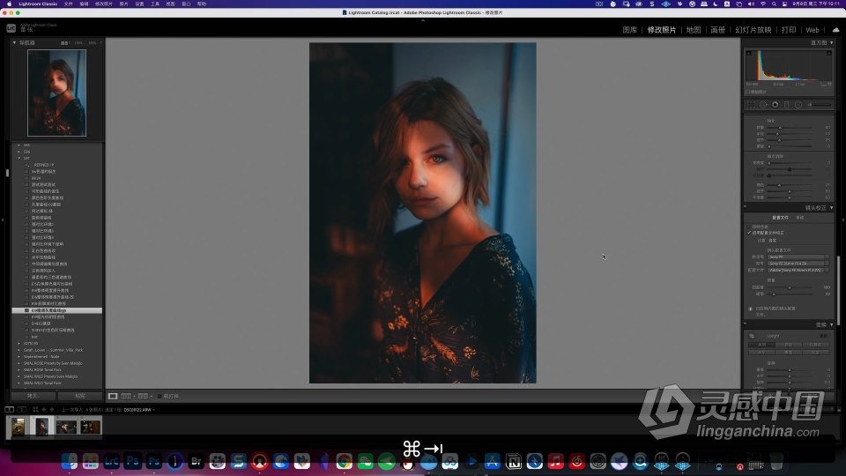This screenshot has height=476, width=846.
Task: Click the Guided Upright tool icon
Action: point(752,336)
